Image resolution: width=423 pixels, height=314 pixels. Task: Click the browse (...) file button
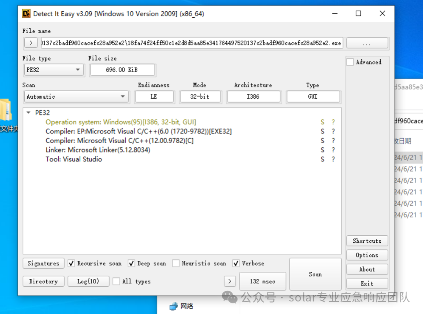(x=367, y=43)
